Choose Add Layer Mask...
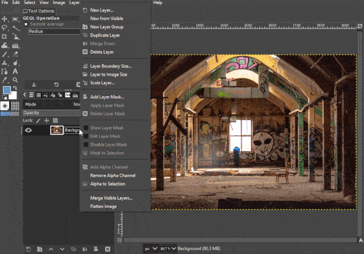 (115, 97)
